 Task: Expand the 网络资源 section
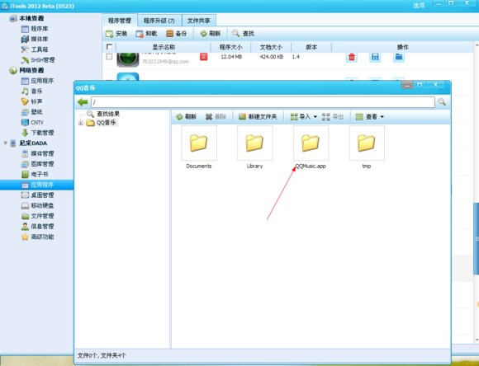click(26, 70)
